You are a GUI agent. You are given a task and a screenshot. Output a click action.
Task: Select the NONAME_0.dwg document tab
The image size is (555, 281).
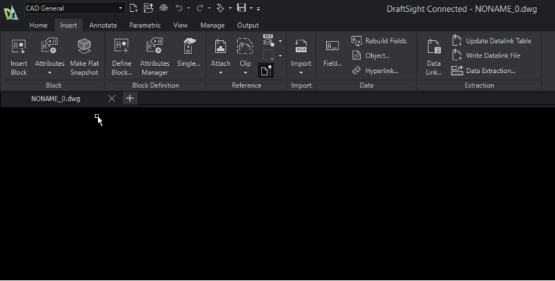click(x=55, y=99)
